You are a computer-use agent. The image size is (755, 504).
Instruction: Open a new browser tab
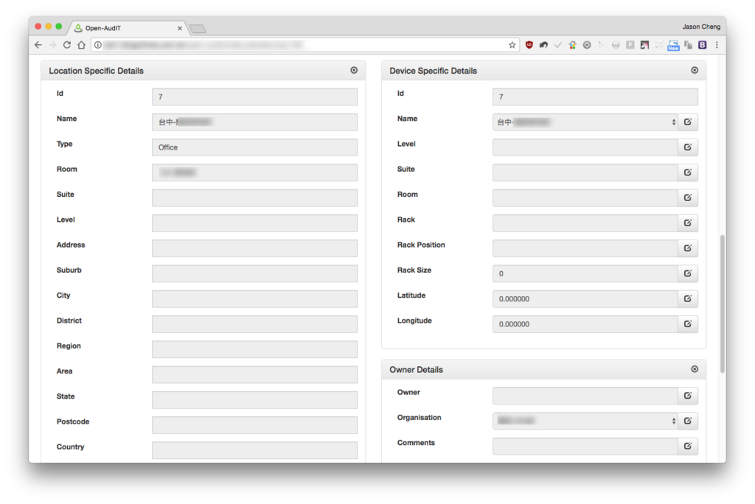click(x=198, y=29)
